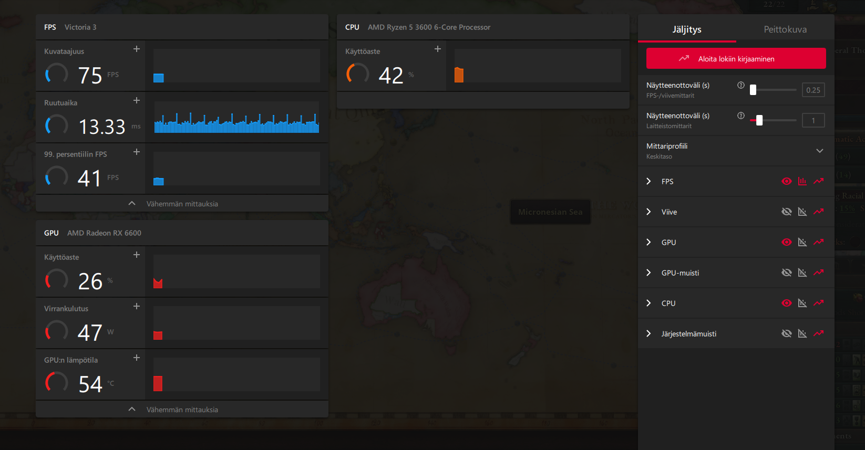Click the Laitteistomittarit interval value field
The height and width of the screenshot is (450, 865).
click(x=813, y=120)
